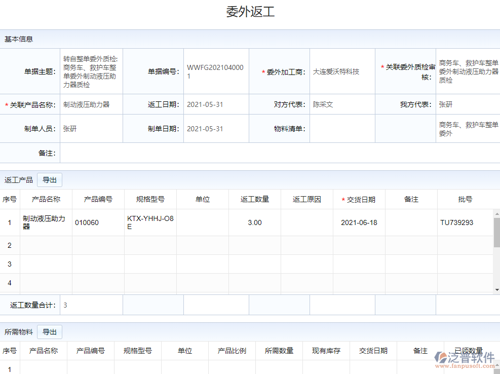
Task: Open the 制单日期 date field
Action: coord(216,129)
